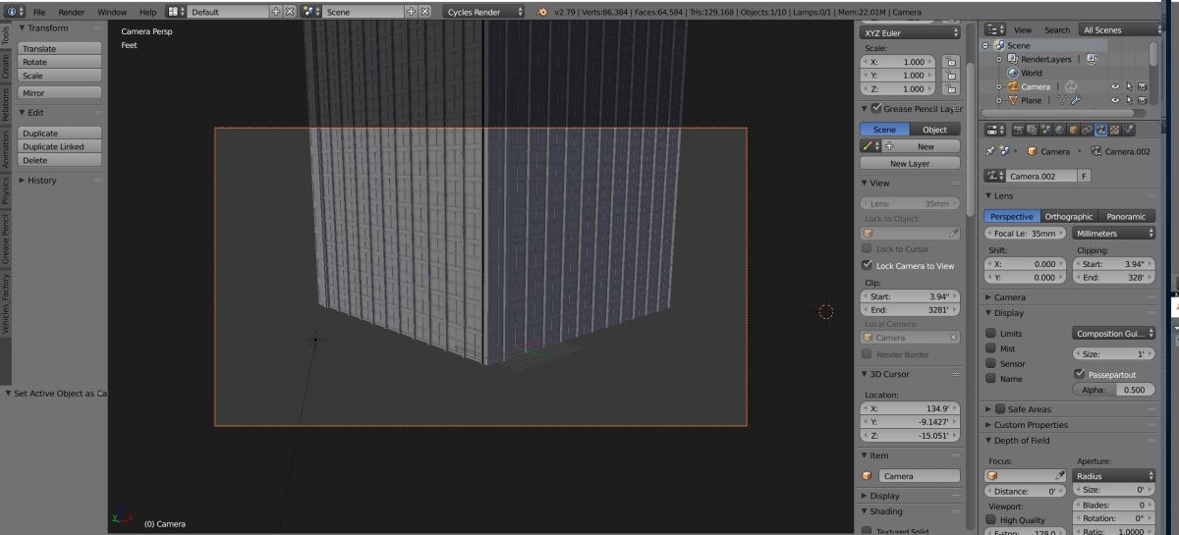Open the Scene properties tab icon
1179x535 pixels.
(1046, 129)
